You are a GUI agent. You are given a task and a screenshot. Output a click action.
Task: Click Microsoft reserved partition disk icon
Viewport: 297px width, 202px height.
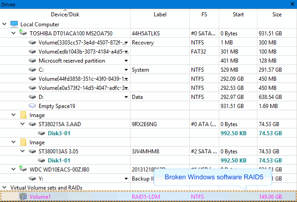click(x=32, y=61)
